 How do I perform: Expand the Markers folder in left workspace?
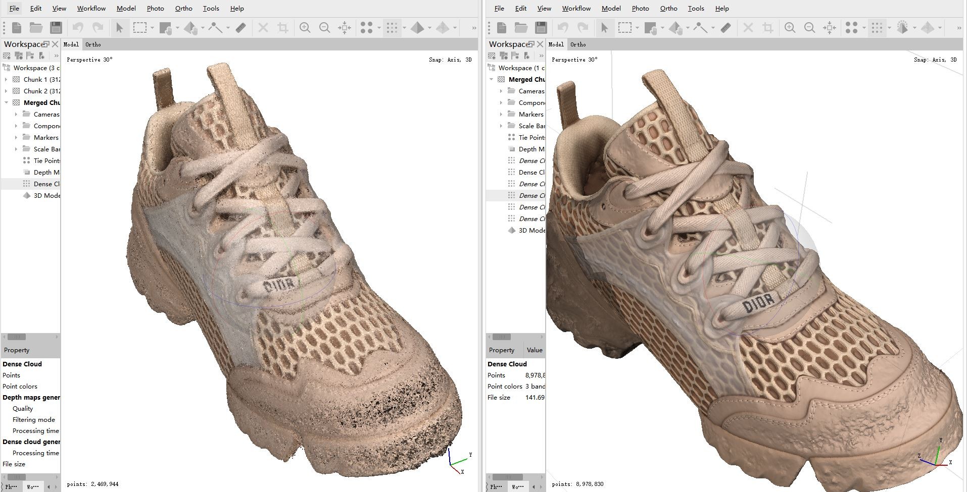click(16, 137)
